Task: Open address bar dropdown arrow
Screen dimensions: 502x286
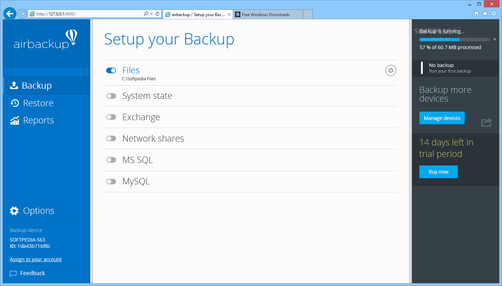Action: click(151, 14)
